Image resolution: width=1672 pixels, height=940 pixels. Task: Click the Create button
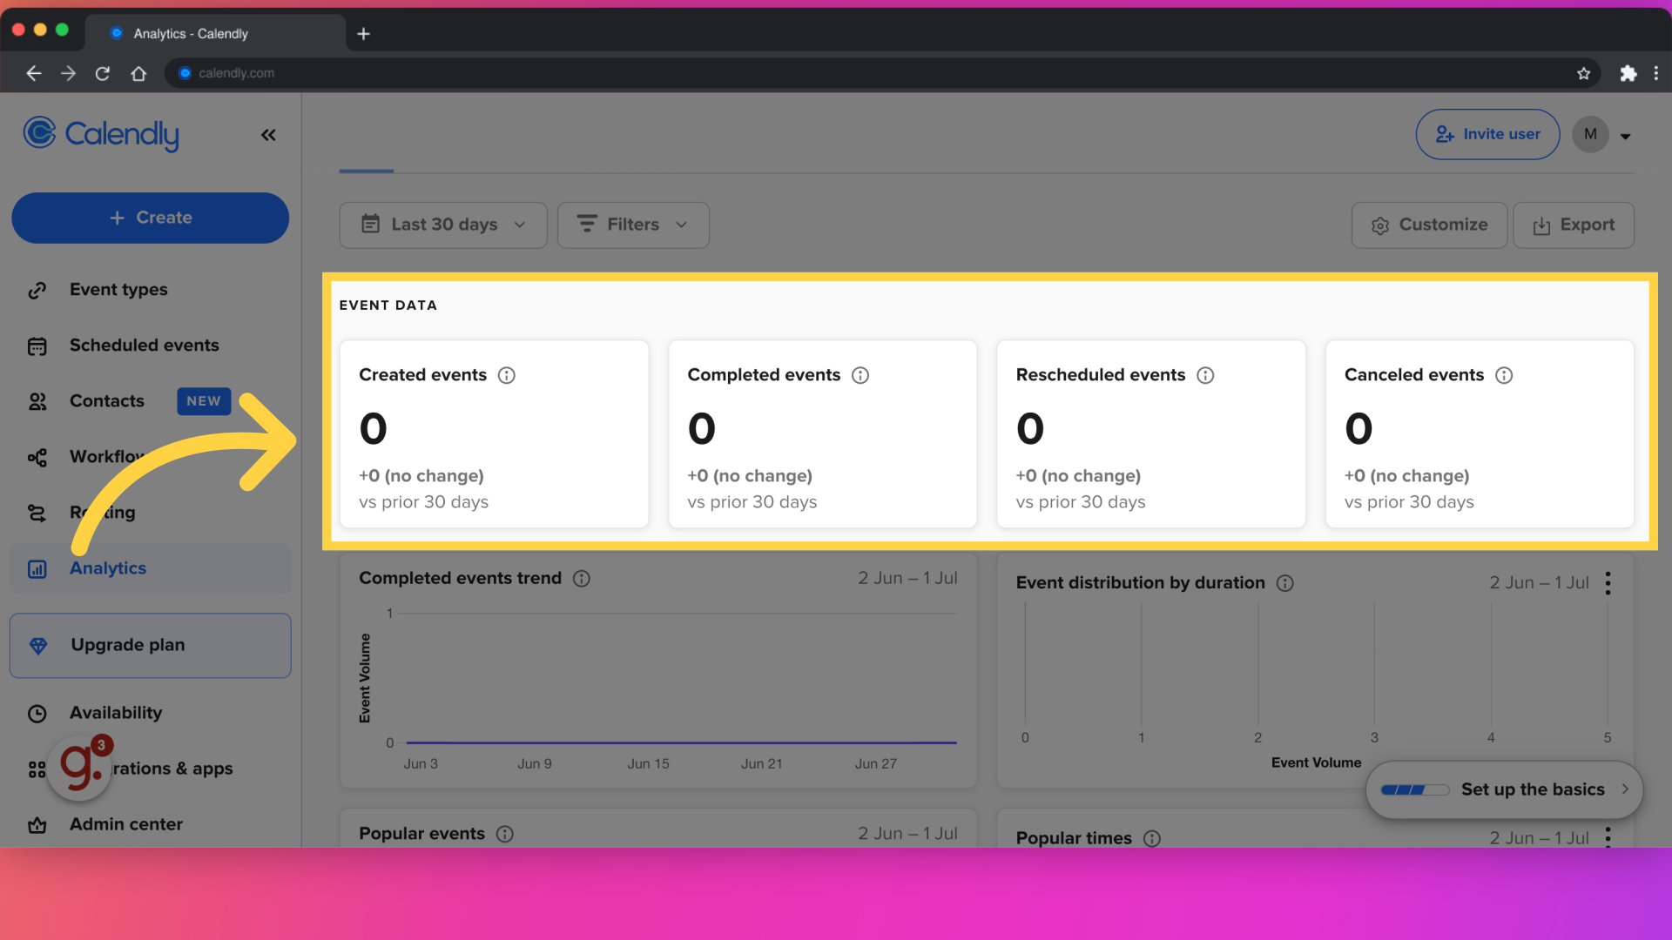tap(149, 217)
